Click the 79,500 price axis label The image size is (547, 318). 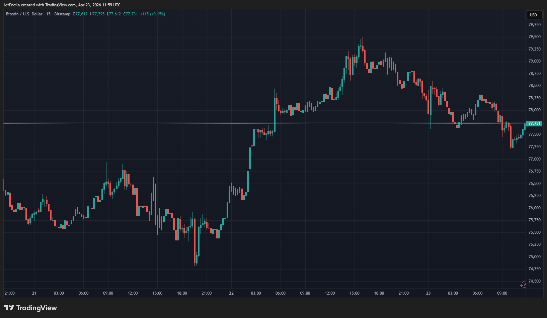534,37
